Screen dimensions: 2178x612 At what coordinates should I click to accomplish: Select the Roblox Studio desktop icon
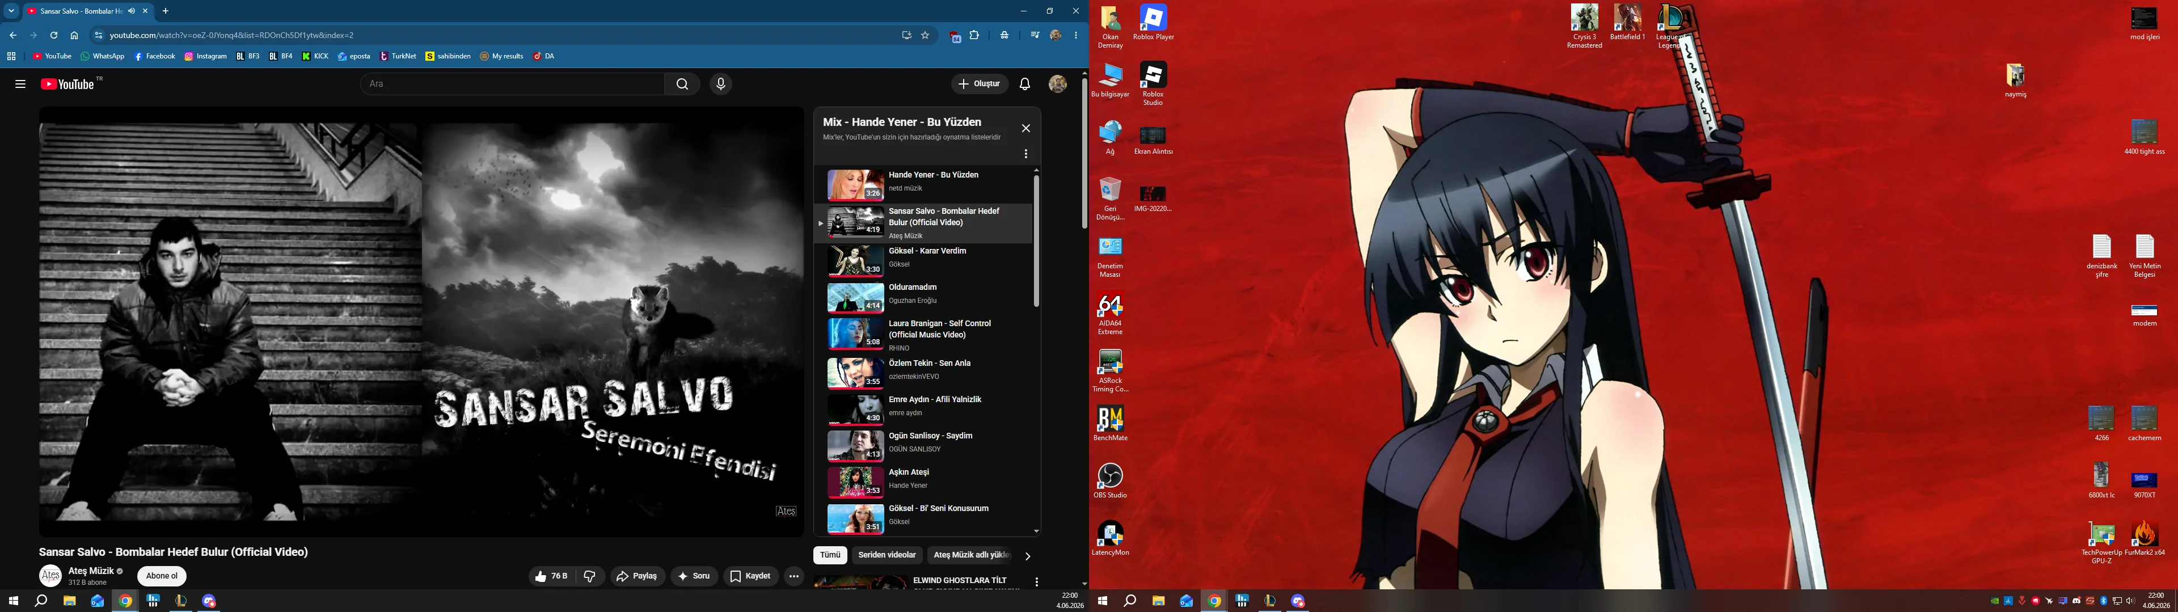(1153, 84)
